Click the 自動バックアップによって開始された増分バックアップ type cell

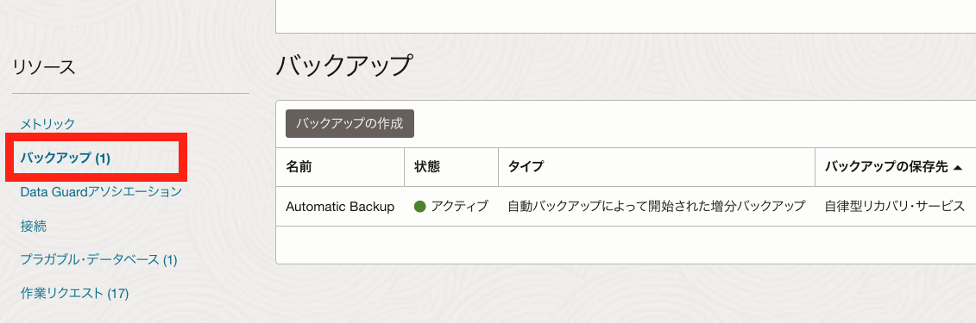pos(657,206)
